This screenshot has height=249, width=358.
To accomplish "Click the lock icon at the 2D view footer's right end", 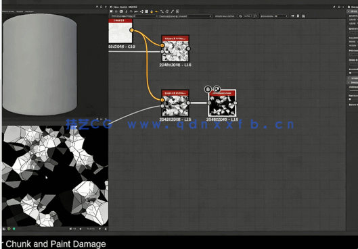I will point(106,229).
